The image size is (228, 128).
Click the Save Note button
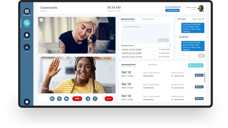[x=163, y=40]
